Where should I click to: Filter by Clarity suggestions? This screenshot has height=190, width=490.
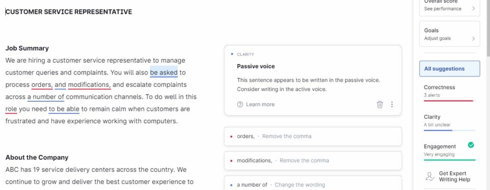click(449, 122)
